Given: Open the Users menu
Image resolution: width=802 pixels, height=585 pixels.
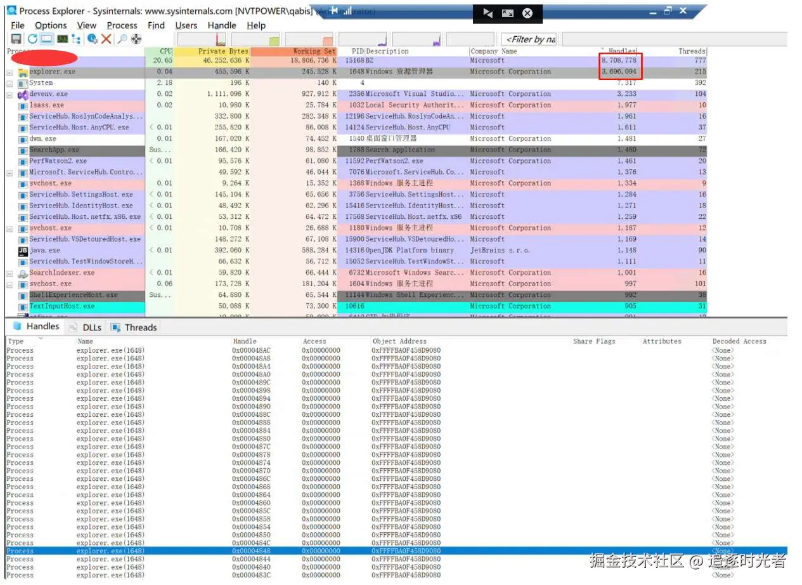Looking at the screenshot, I should (x=186, y=25).
